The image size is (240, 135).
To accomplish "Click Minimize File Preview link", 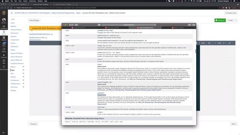I will (35, 40).
